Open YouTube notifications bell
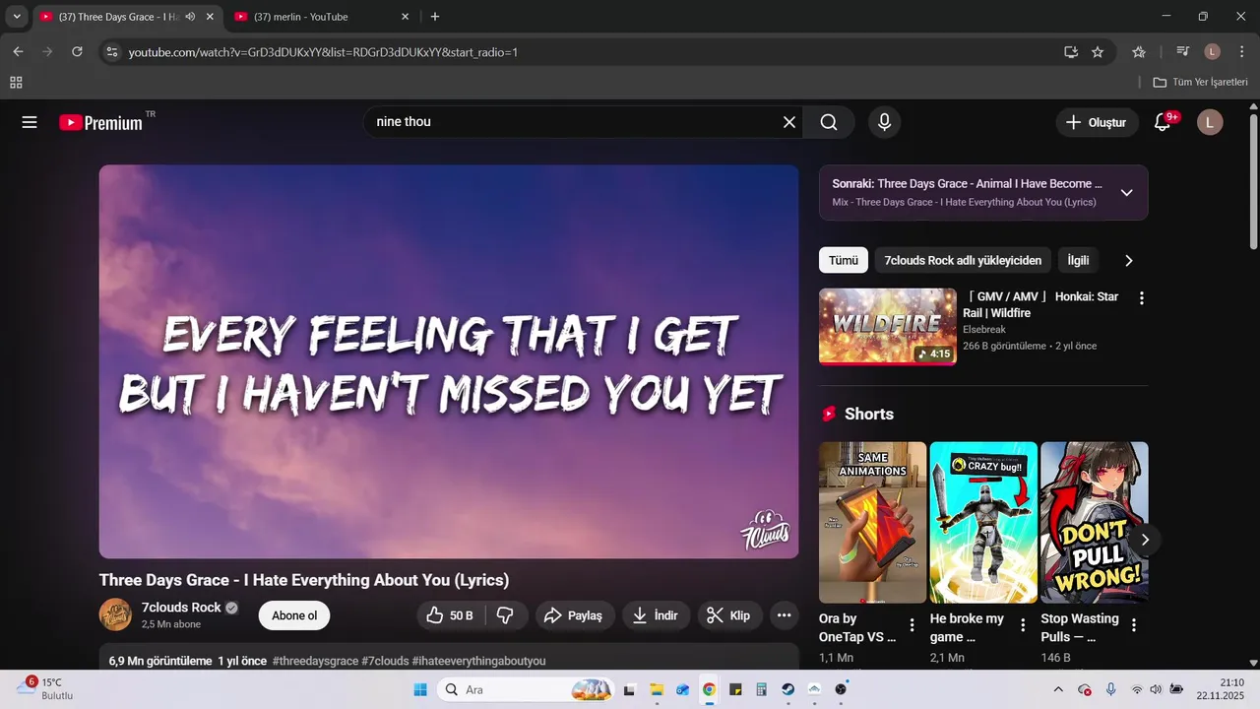Image resolution: width=1260 pixels, height=709 pixels. 1163,122
